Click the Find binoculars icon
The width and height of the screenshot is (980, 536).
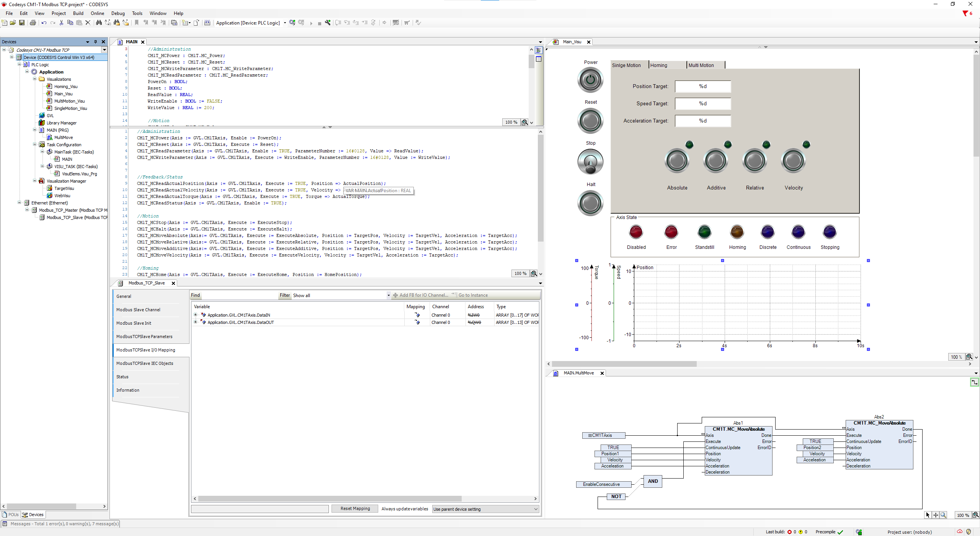tap(99, 23)
